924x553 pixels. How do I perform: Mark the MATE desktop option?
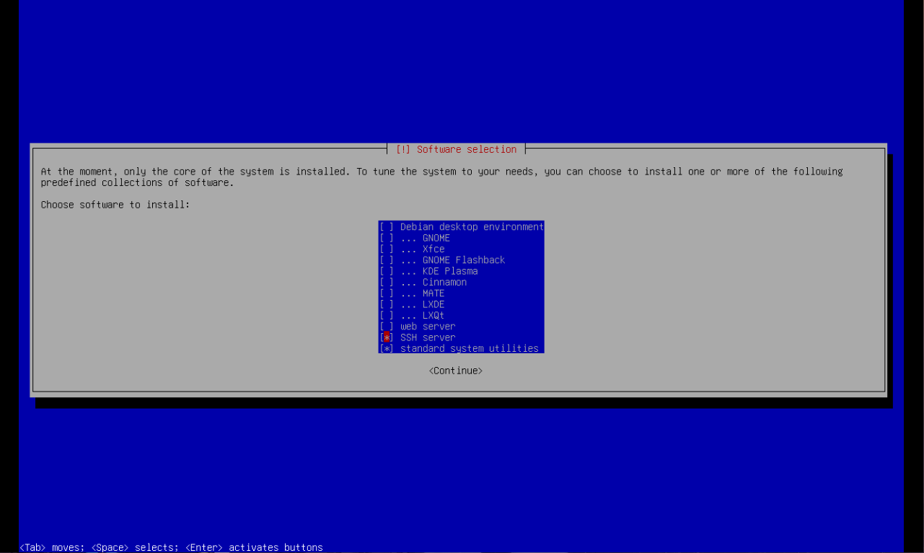[387, 293]
